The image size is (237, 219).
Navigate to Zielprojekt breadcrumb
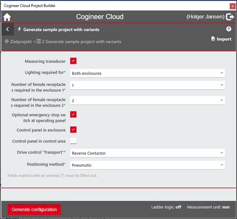(x=21, y=42)
